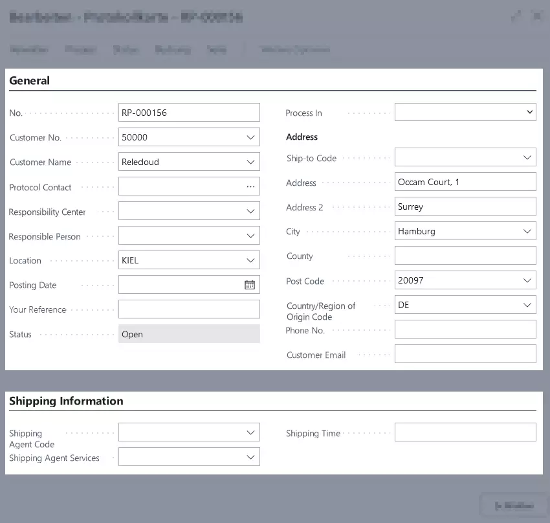The image size is (550, 523).
Task: Click the Protocol Contact ellipsis lookup
Action: 250,186
